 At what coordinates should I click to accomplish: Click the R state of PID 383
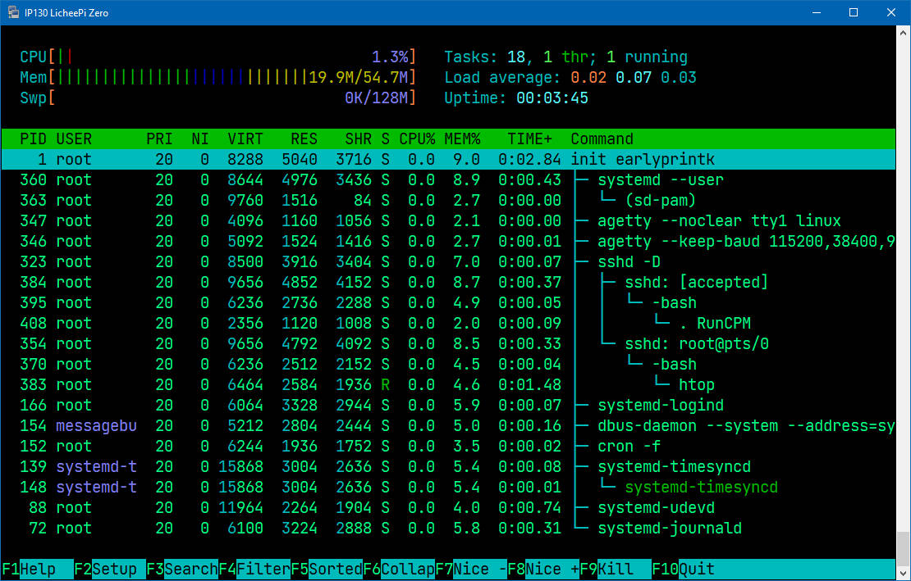pos(385,384)
